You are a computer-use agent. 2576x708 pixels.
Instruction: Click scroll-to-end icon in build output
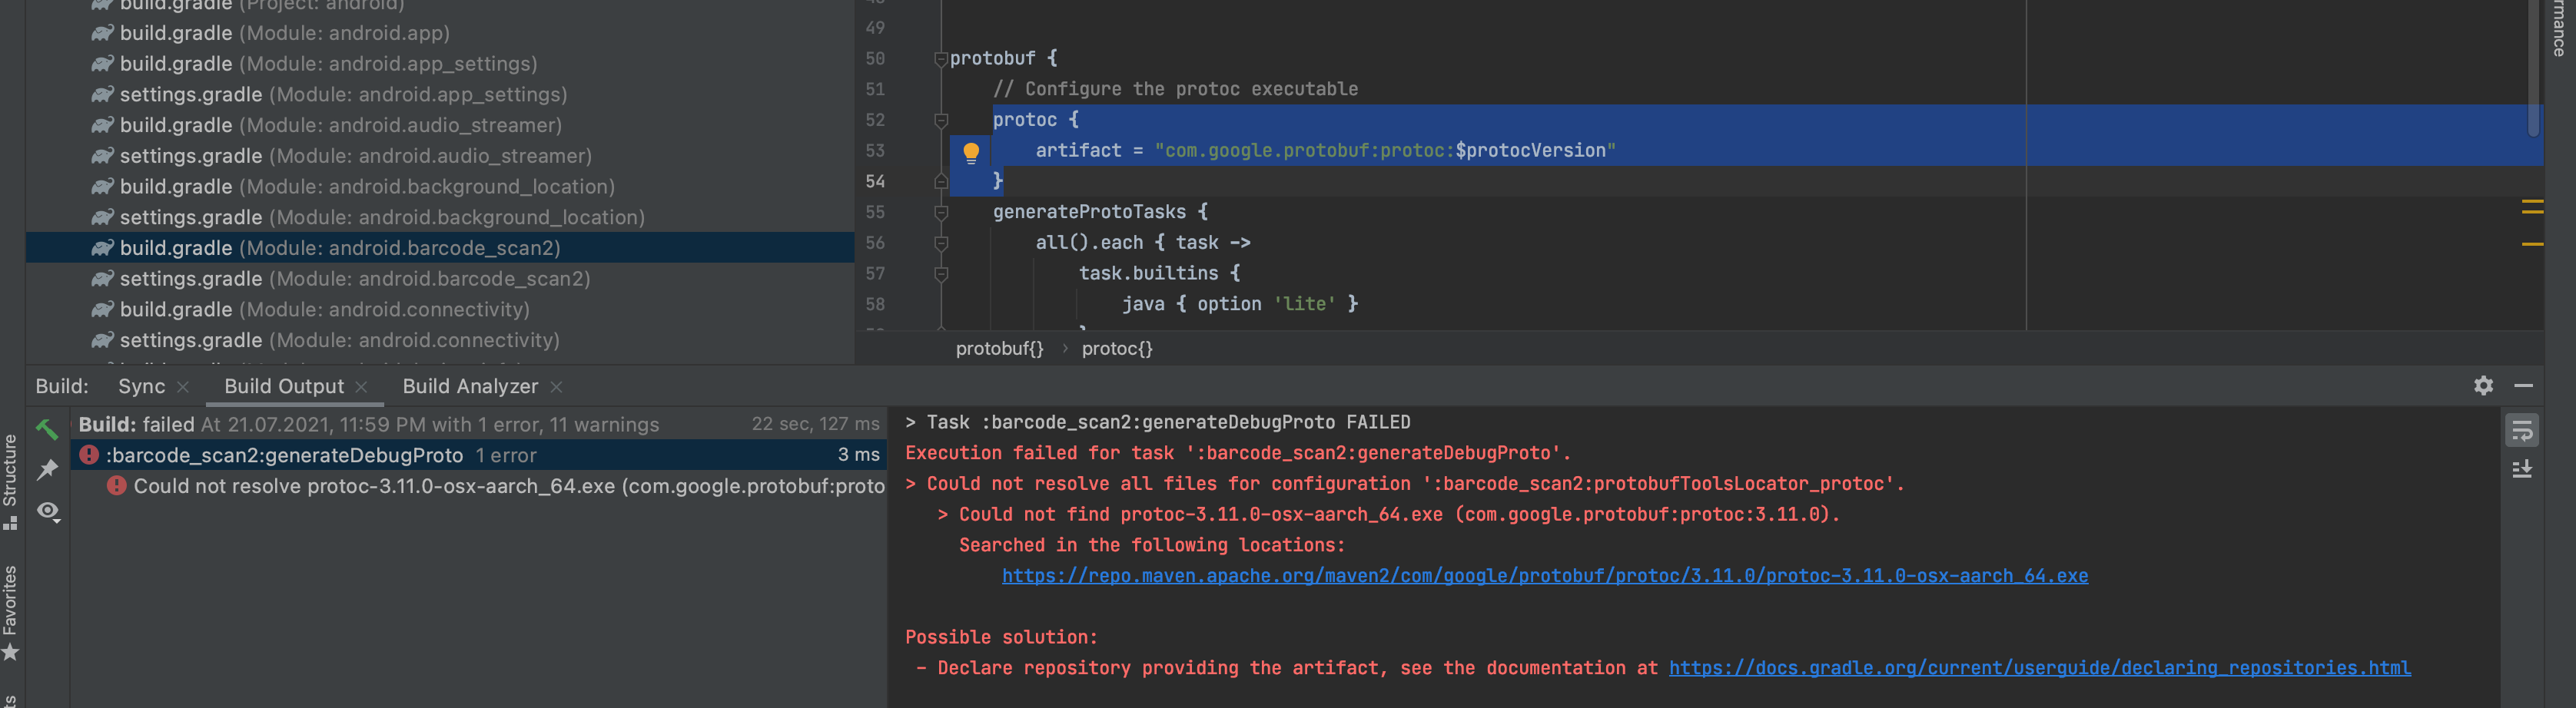(2522, 469)
